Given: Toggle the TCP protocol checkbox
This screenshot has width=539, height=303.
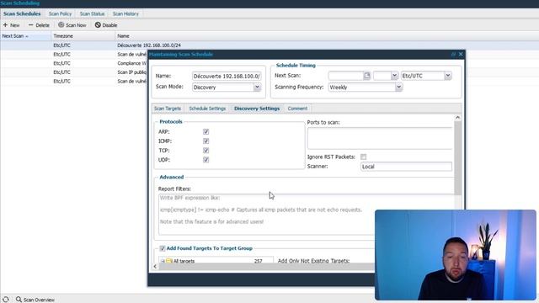Looking at the screenshot, I should click(x=205, y=150).
